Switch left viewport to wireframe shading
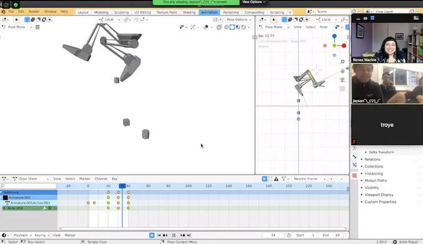This screenshot has height=244, width=423. click(226, 27)
